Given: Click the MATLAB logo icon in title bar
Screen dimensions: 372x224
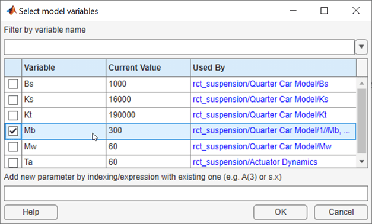Looking at the screenshot, I should pos(11,11).
